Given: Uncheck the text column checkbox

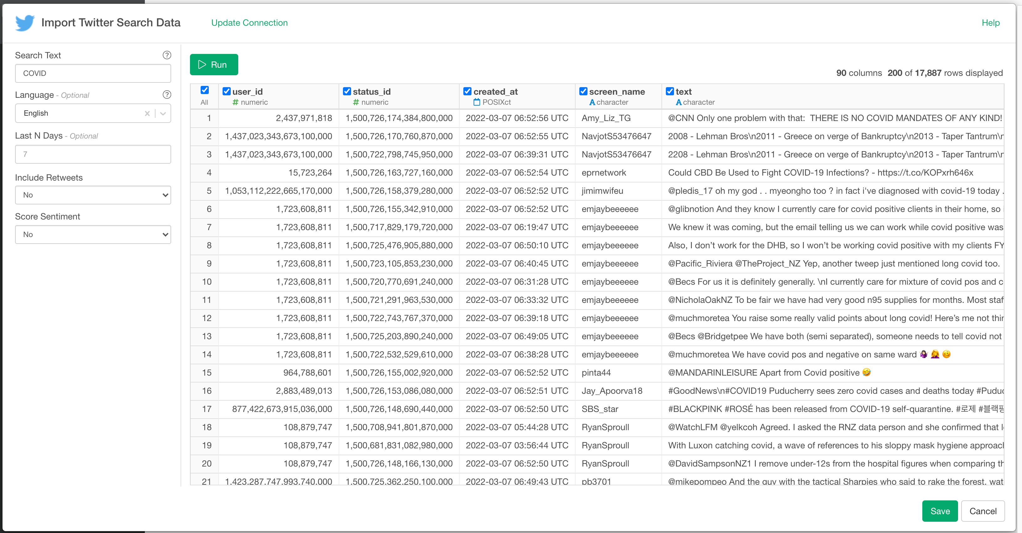Looking at the screenshot, I should (x=670, y=91).
